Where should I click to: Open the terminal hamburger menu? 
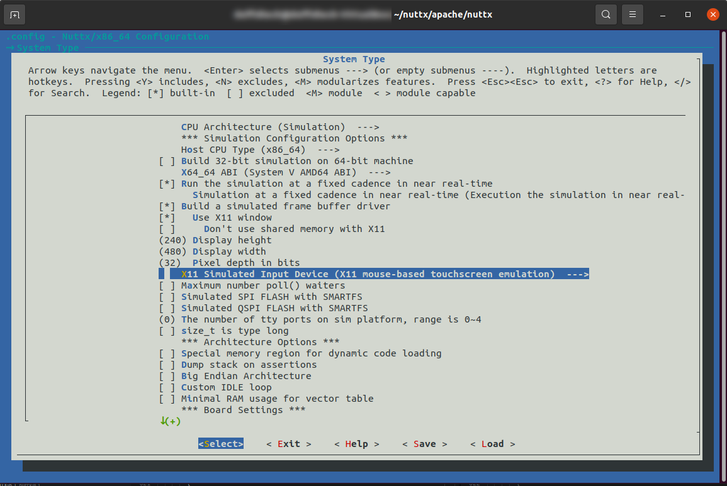click(x=632, y=14)
